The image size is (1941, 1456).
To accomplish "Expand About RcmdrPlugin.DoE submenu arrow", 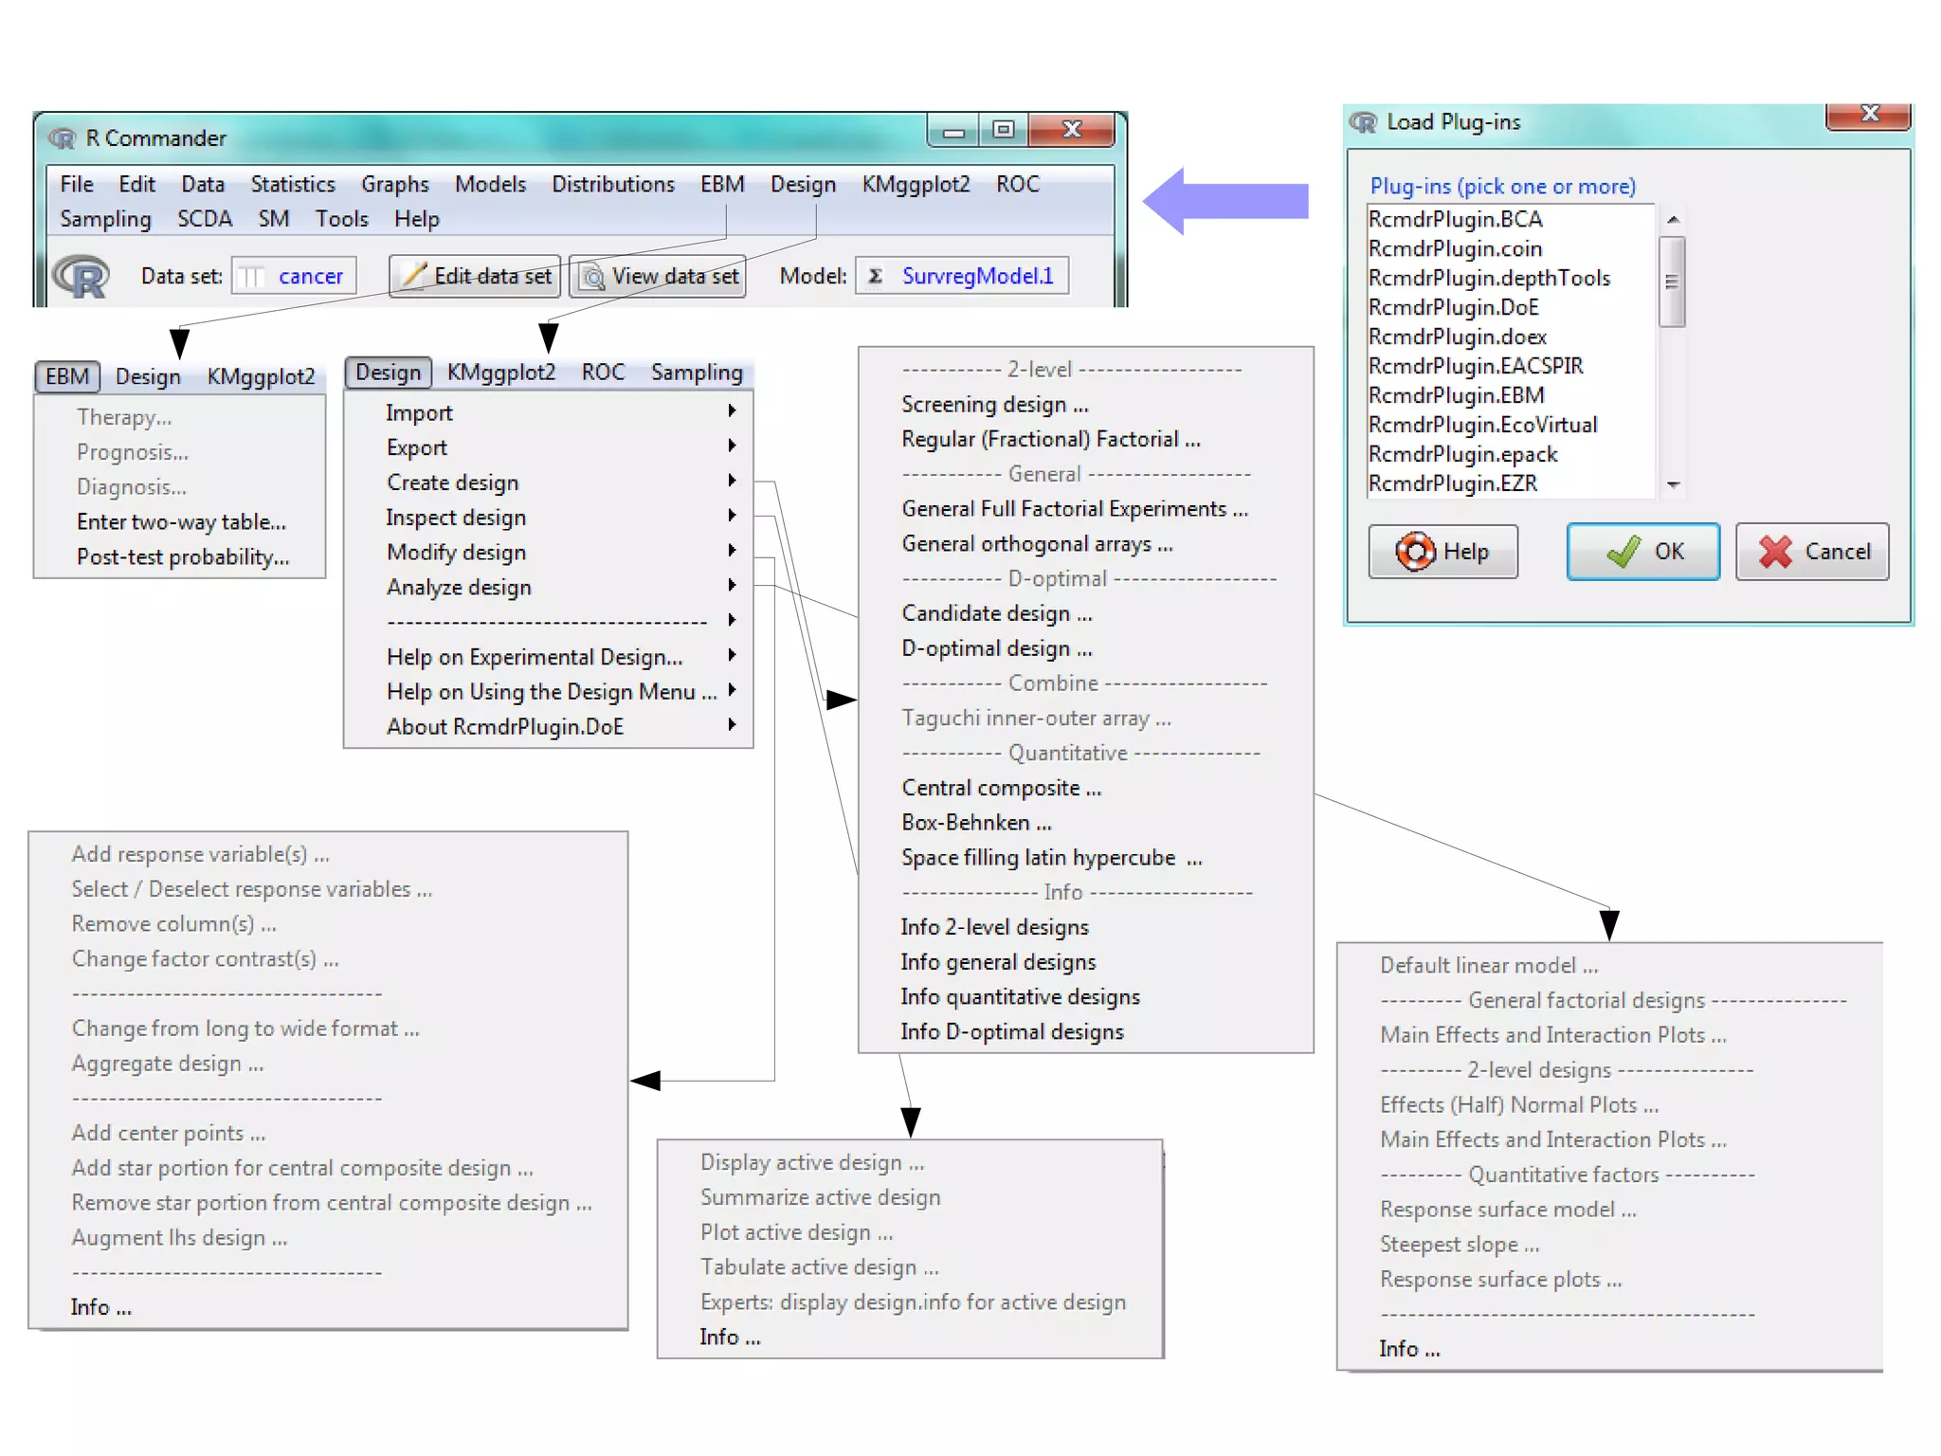I will (732, 725).
